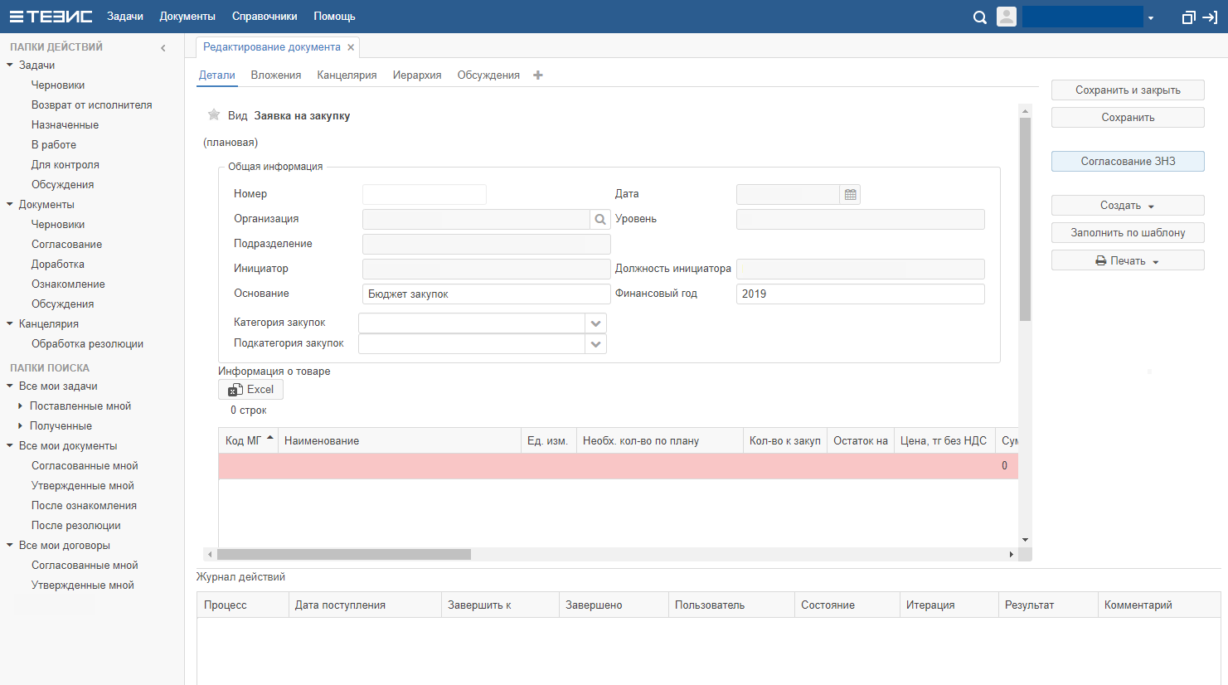Open the Назначенные folder

pos(65,124)
